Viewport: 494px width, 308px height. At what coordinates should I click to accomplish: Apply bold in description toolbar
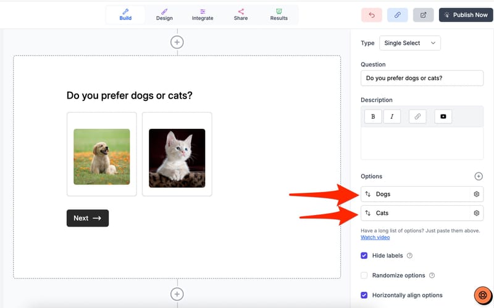373,116
